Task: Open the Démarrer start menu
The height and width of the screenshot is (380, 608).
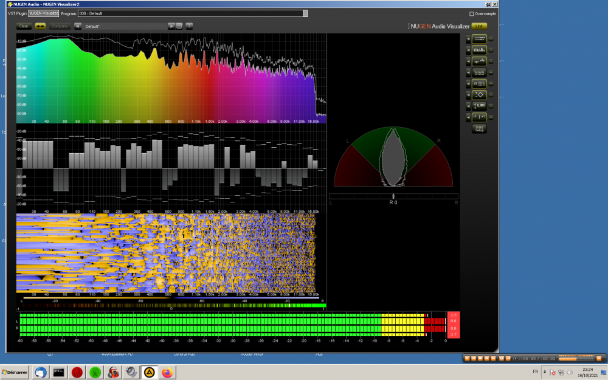Action: [x=15, y=372]
